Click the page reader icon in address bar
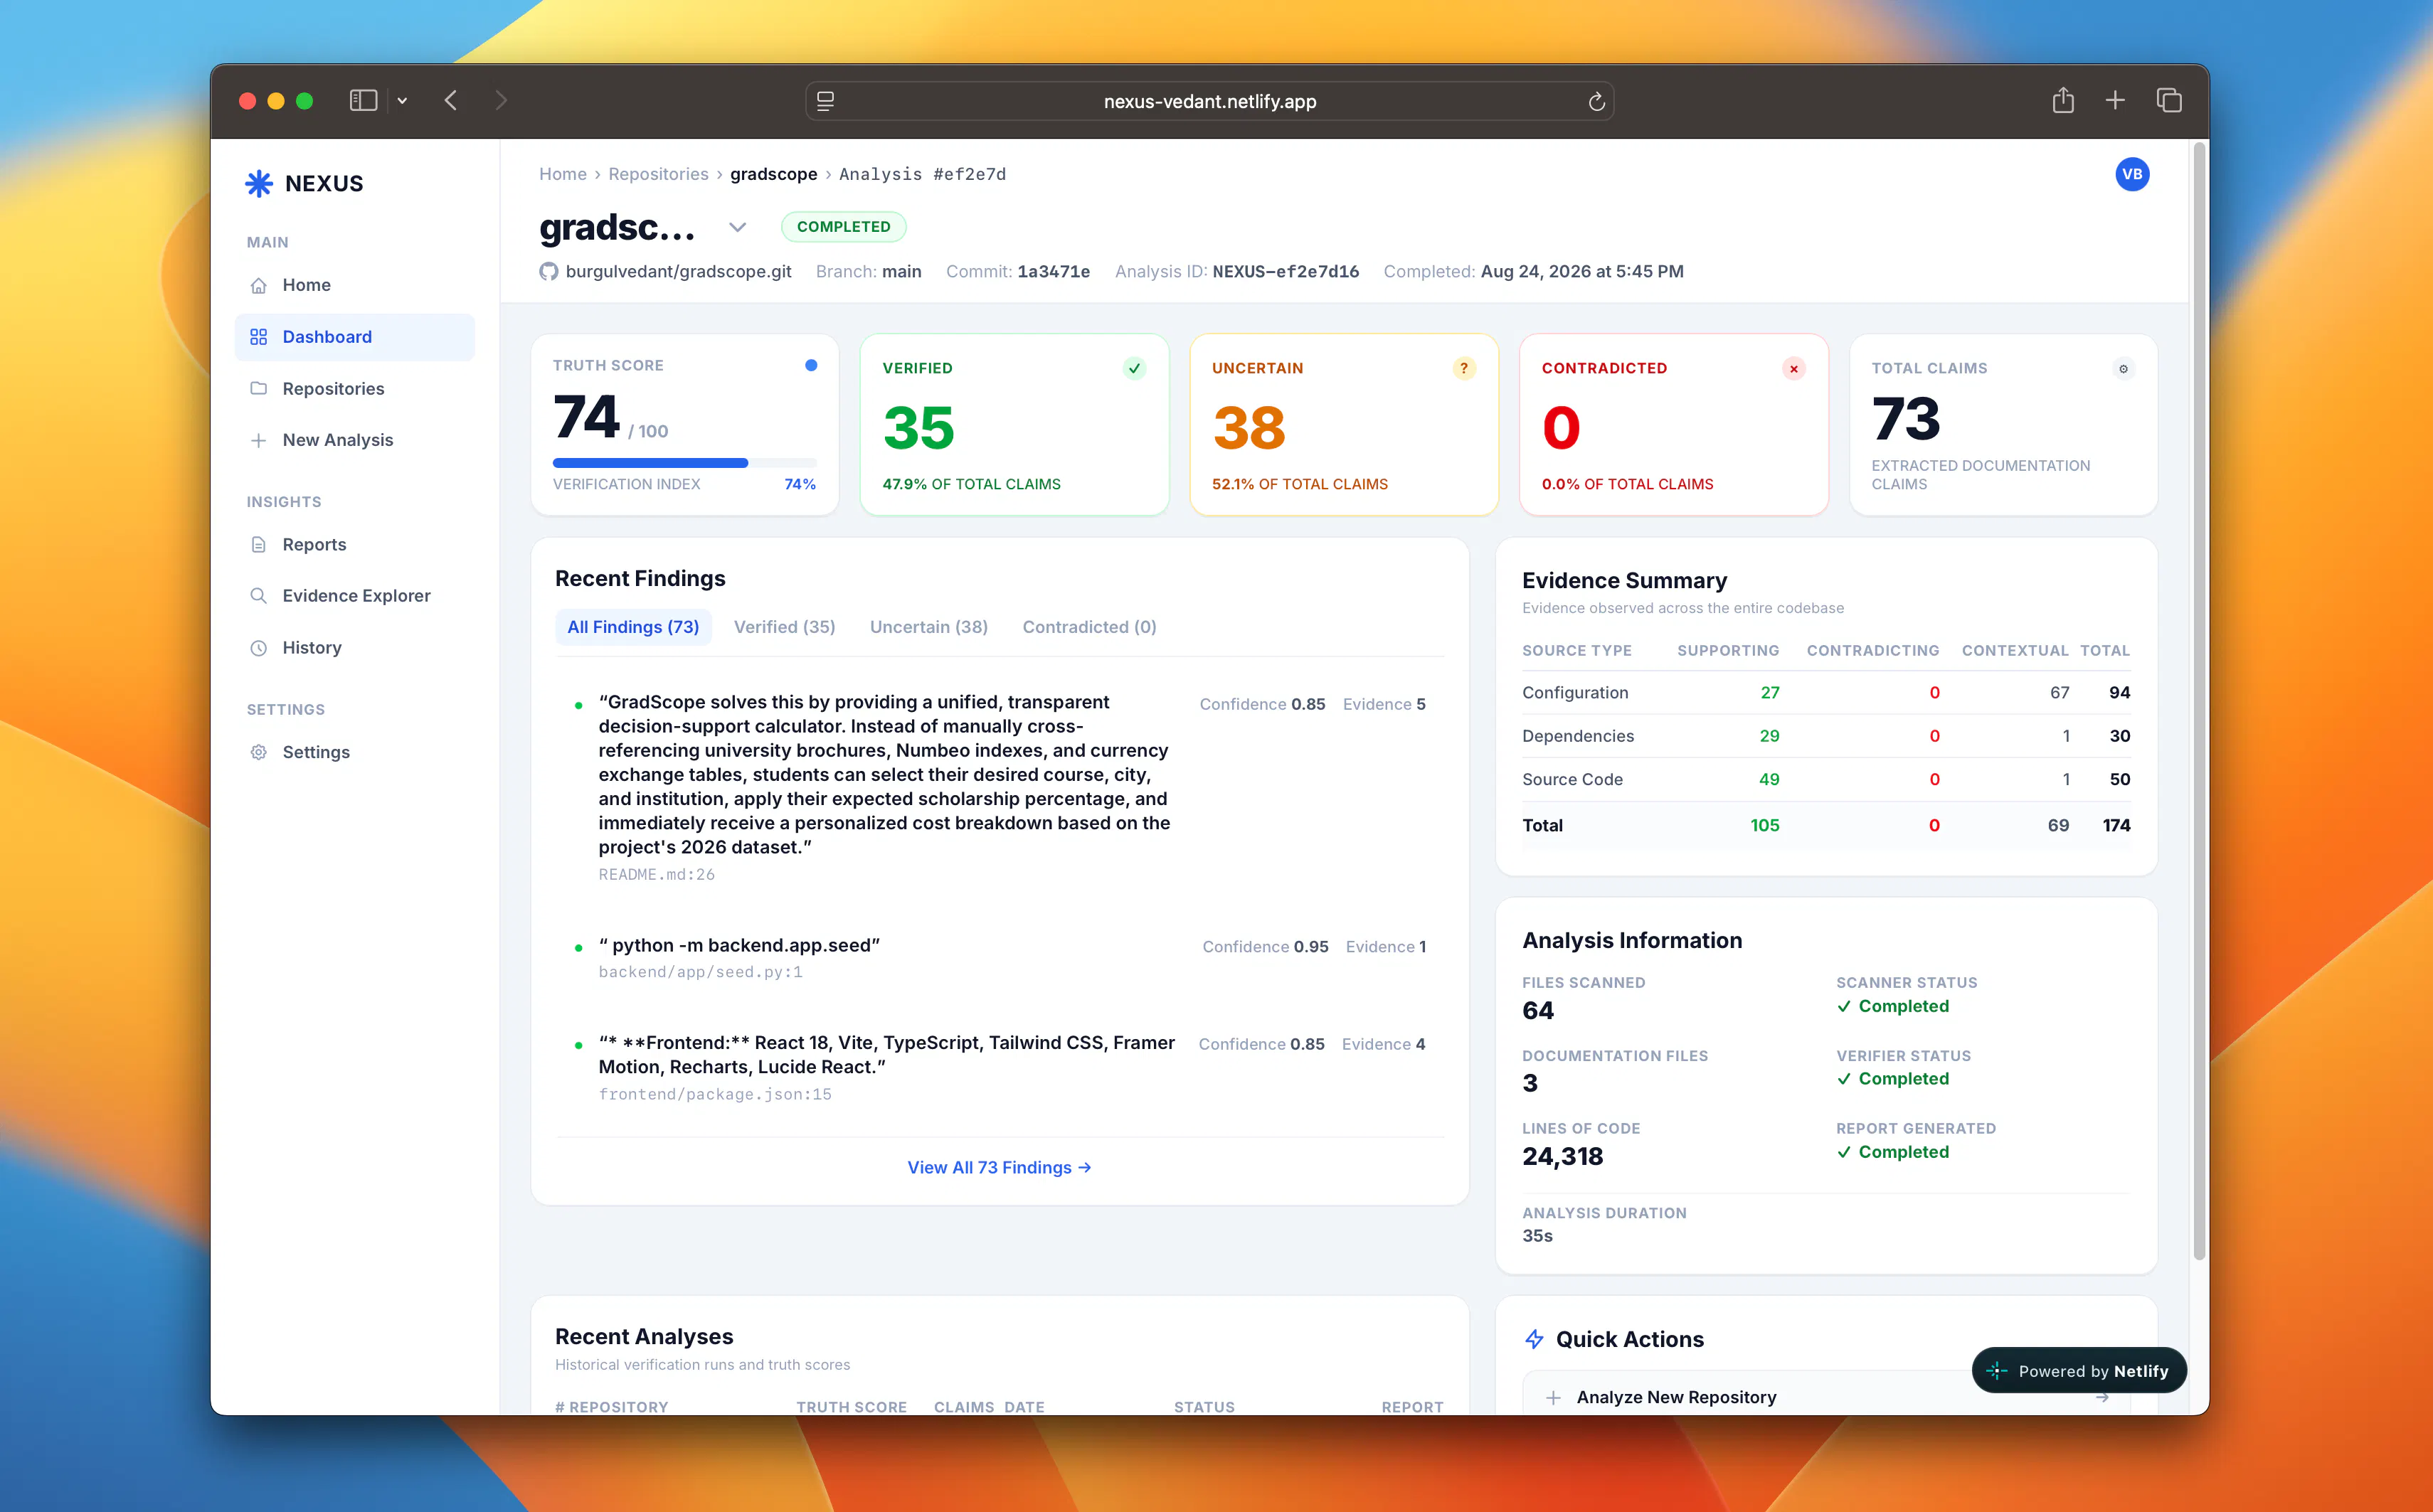2433x1512 pixels. tap(825, 101)
